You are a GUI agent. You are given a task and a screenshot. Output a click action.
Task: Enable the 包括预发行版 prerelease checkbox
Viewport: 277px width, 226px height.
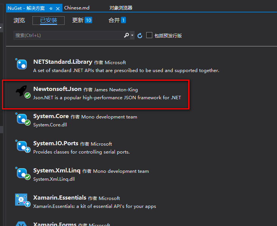(x=149, y=35)
